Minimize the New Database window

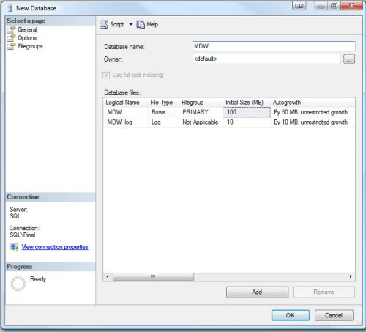321,6
